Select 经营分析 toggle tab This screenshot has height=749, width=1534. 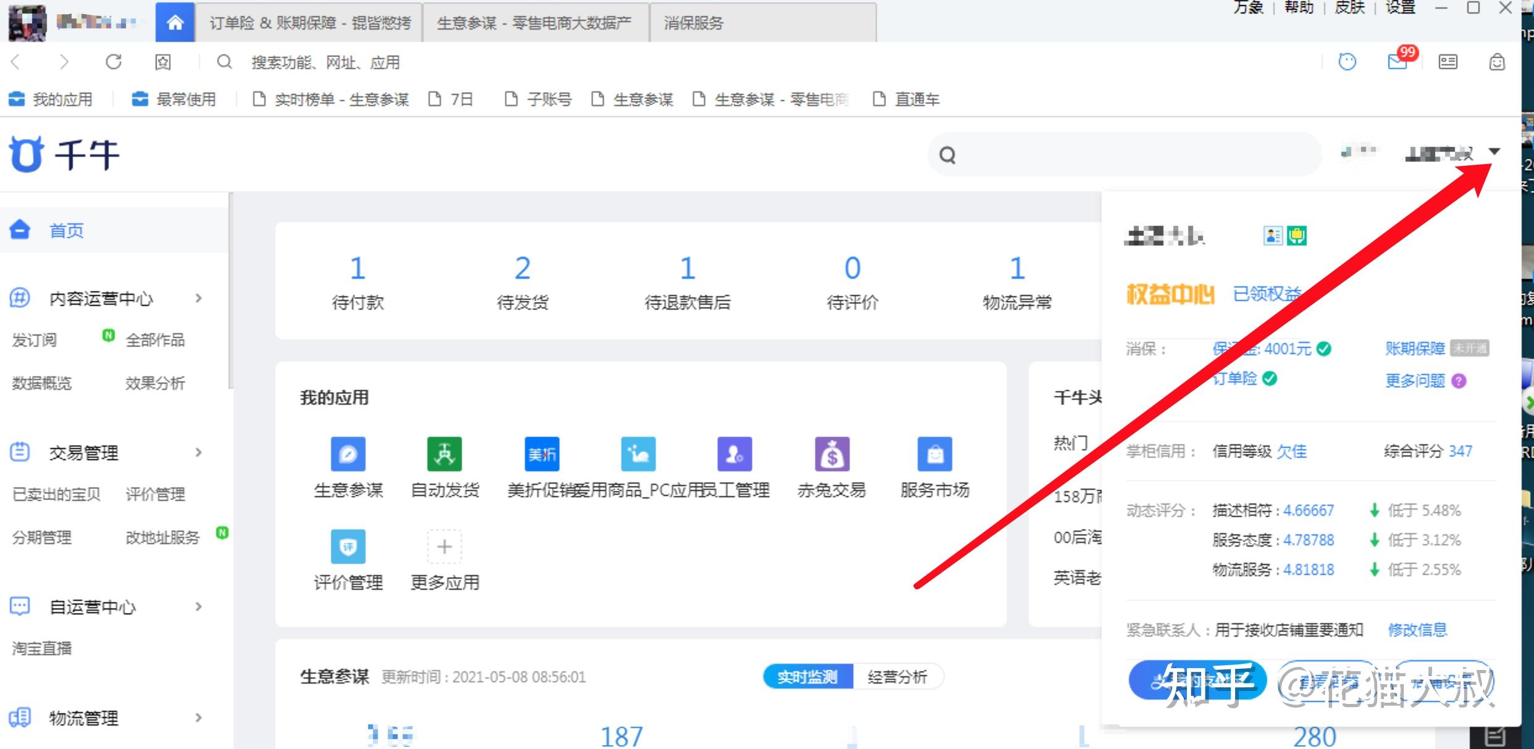click(898, 677)
